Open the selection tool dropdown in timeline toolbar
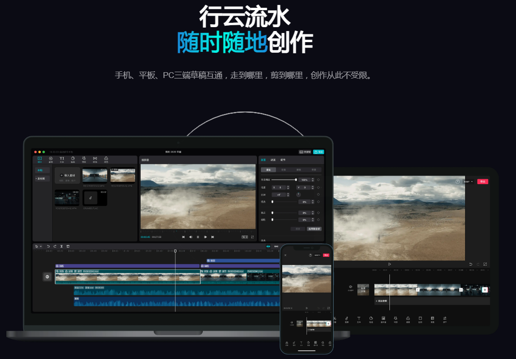The width and height of the screenshot is (516, 359). tap(40, 246)
